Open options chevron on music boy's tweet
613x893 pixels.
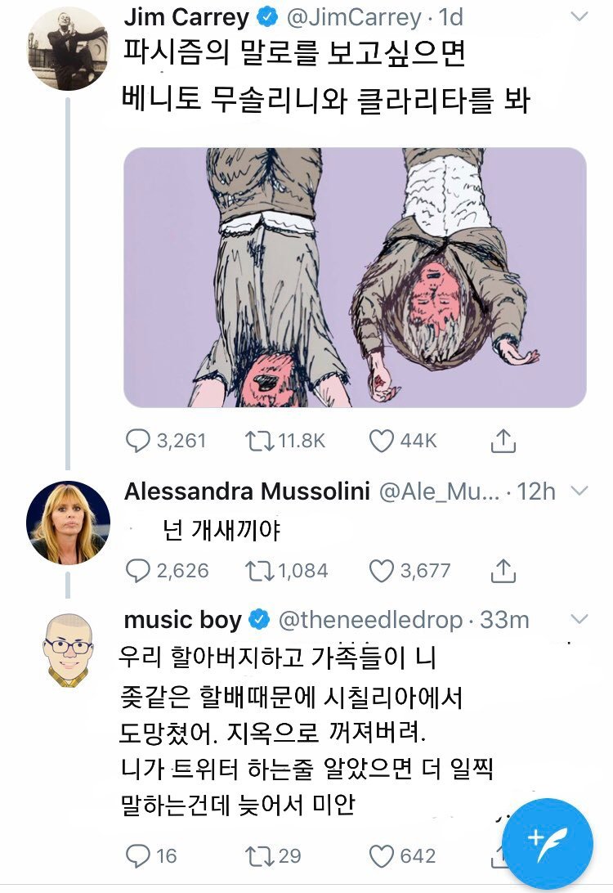click(x=578, y=618)
